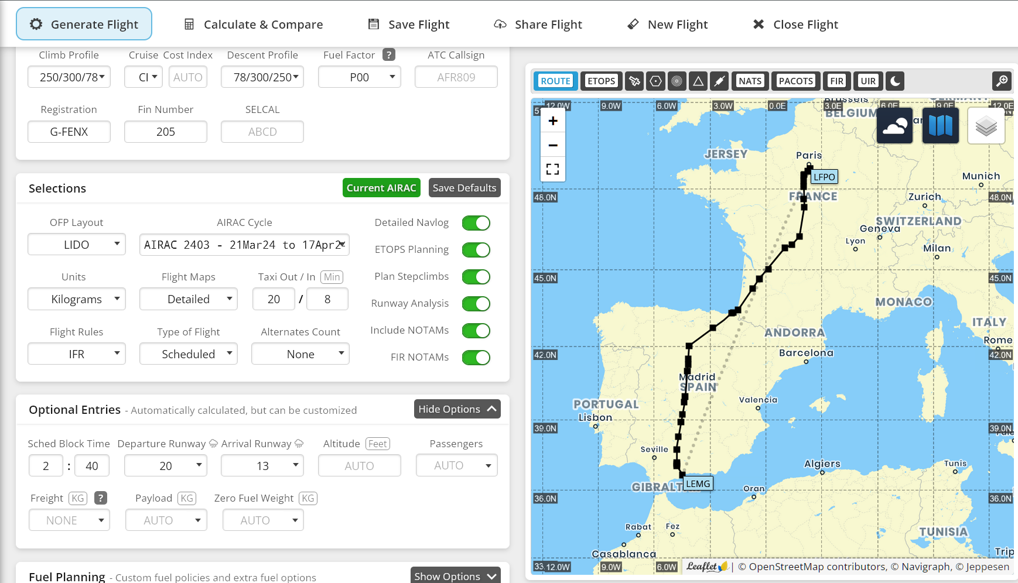Open the Fuel Factor P00 dropdown

(x=360, y=77)
